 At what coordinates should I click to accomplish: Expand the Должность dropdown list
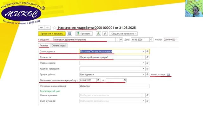(144, 57)
